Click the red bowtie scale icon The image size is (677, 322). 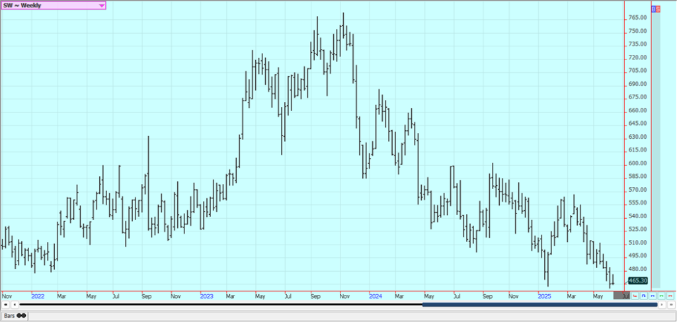[x=670, y=296]
